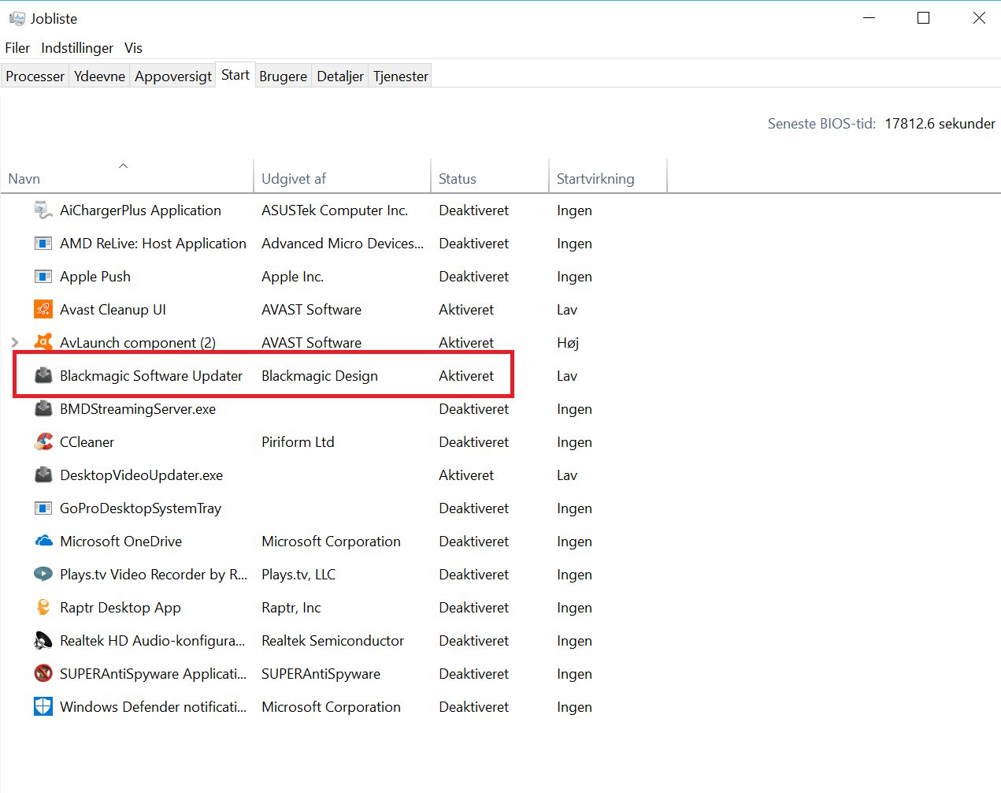Switch to the Brugere tab
The height and width of the screenshot is (793, 1001).
point(283,76)
